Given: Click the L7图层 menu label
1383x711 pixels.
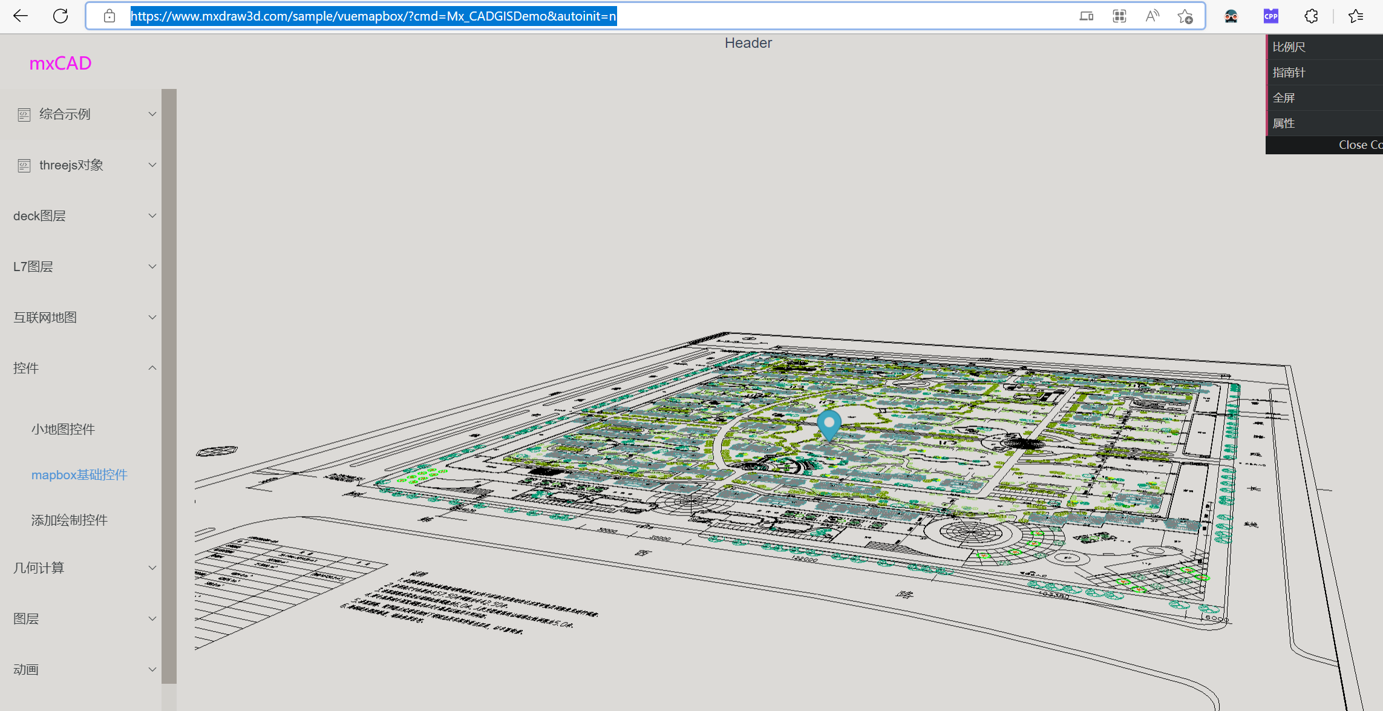Looking at the screenshot, I should [33, 267].
